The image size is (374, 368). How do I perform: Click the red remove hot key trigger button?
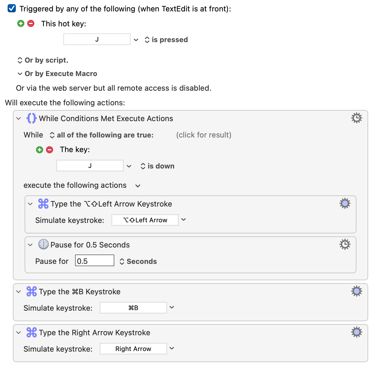31,23
